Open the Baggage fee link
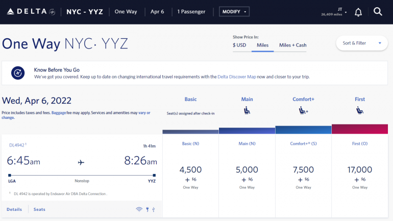Viewport: 393px width, 221px height. pyautogui.click(x=58, y=112)
